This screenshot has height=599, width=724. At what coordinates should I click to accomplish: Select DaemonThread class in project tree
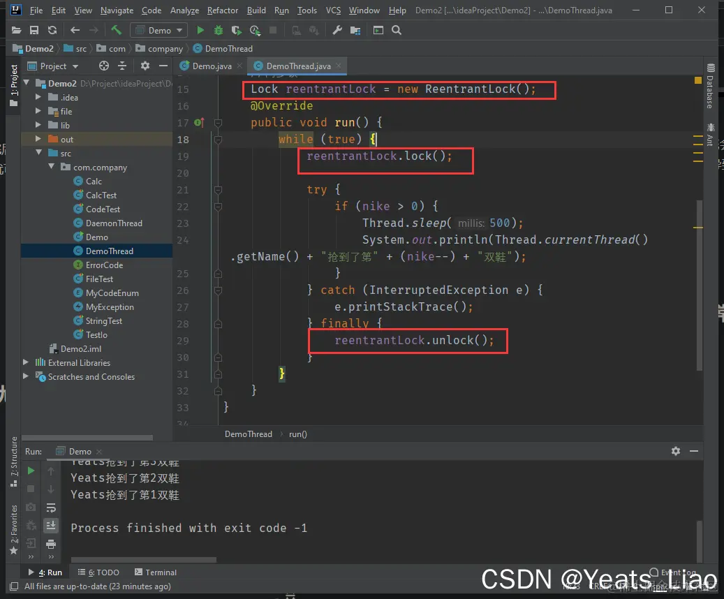[x=114, y=223]
